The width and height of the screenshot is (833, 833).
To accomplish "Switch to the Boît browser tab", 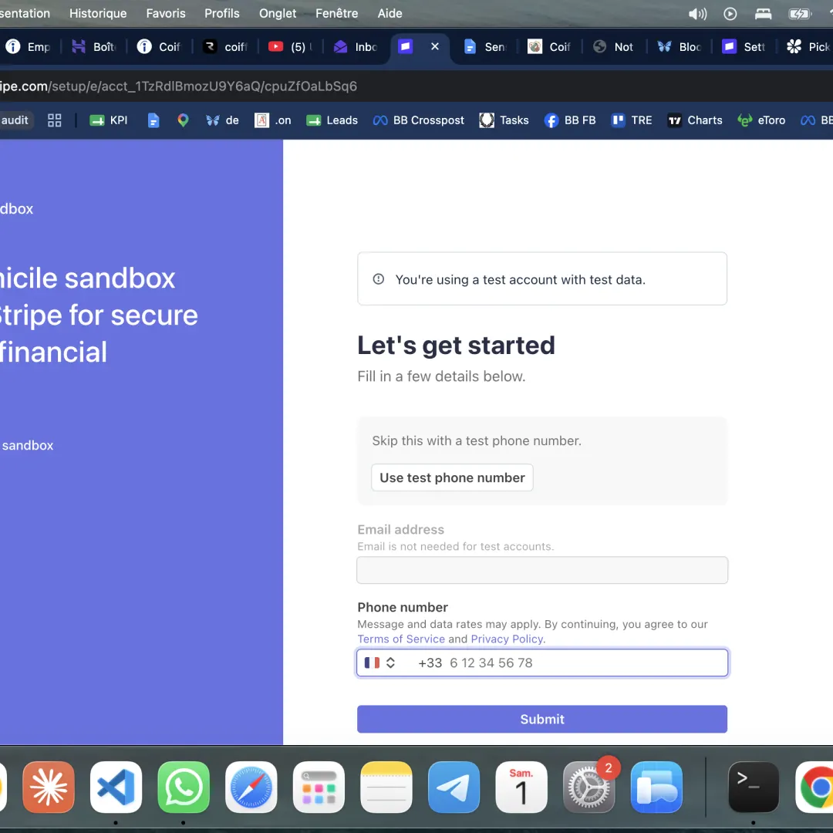I will 93,47.
